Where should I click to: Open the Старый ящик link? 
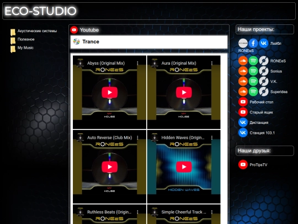pyautogui.click(x=261, y=112)
